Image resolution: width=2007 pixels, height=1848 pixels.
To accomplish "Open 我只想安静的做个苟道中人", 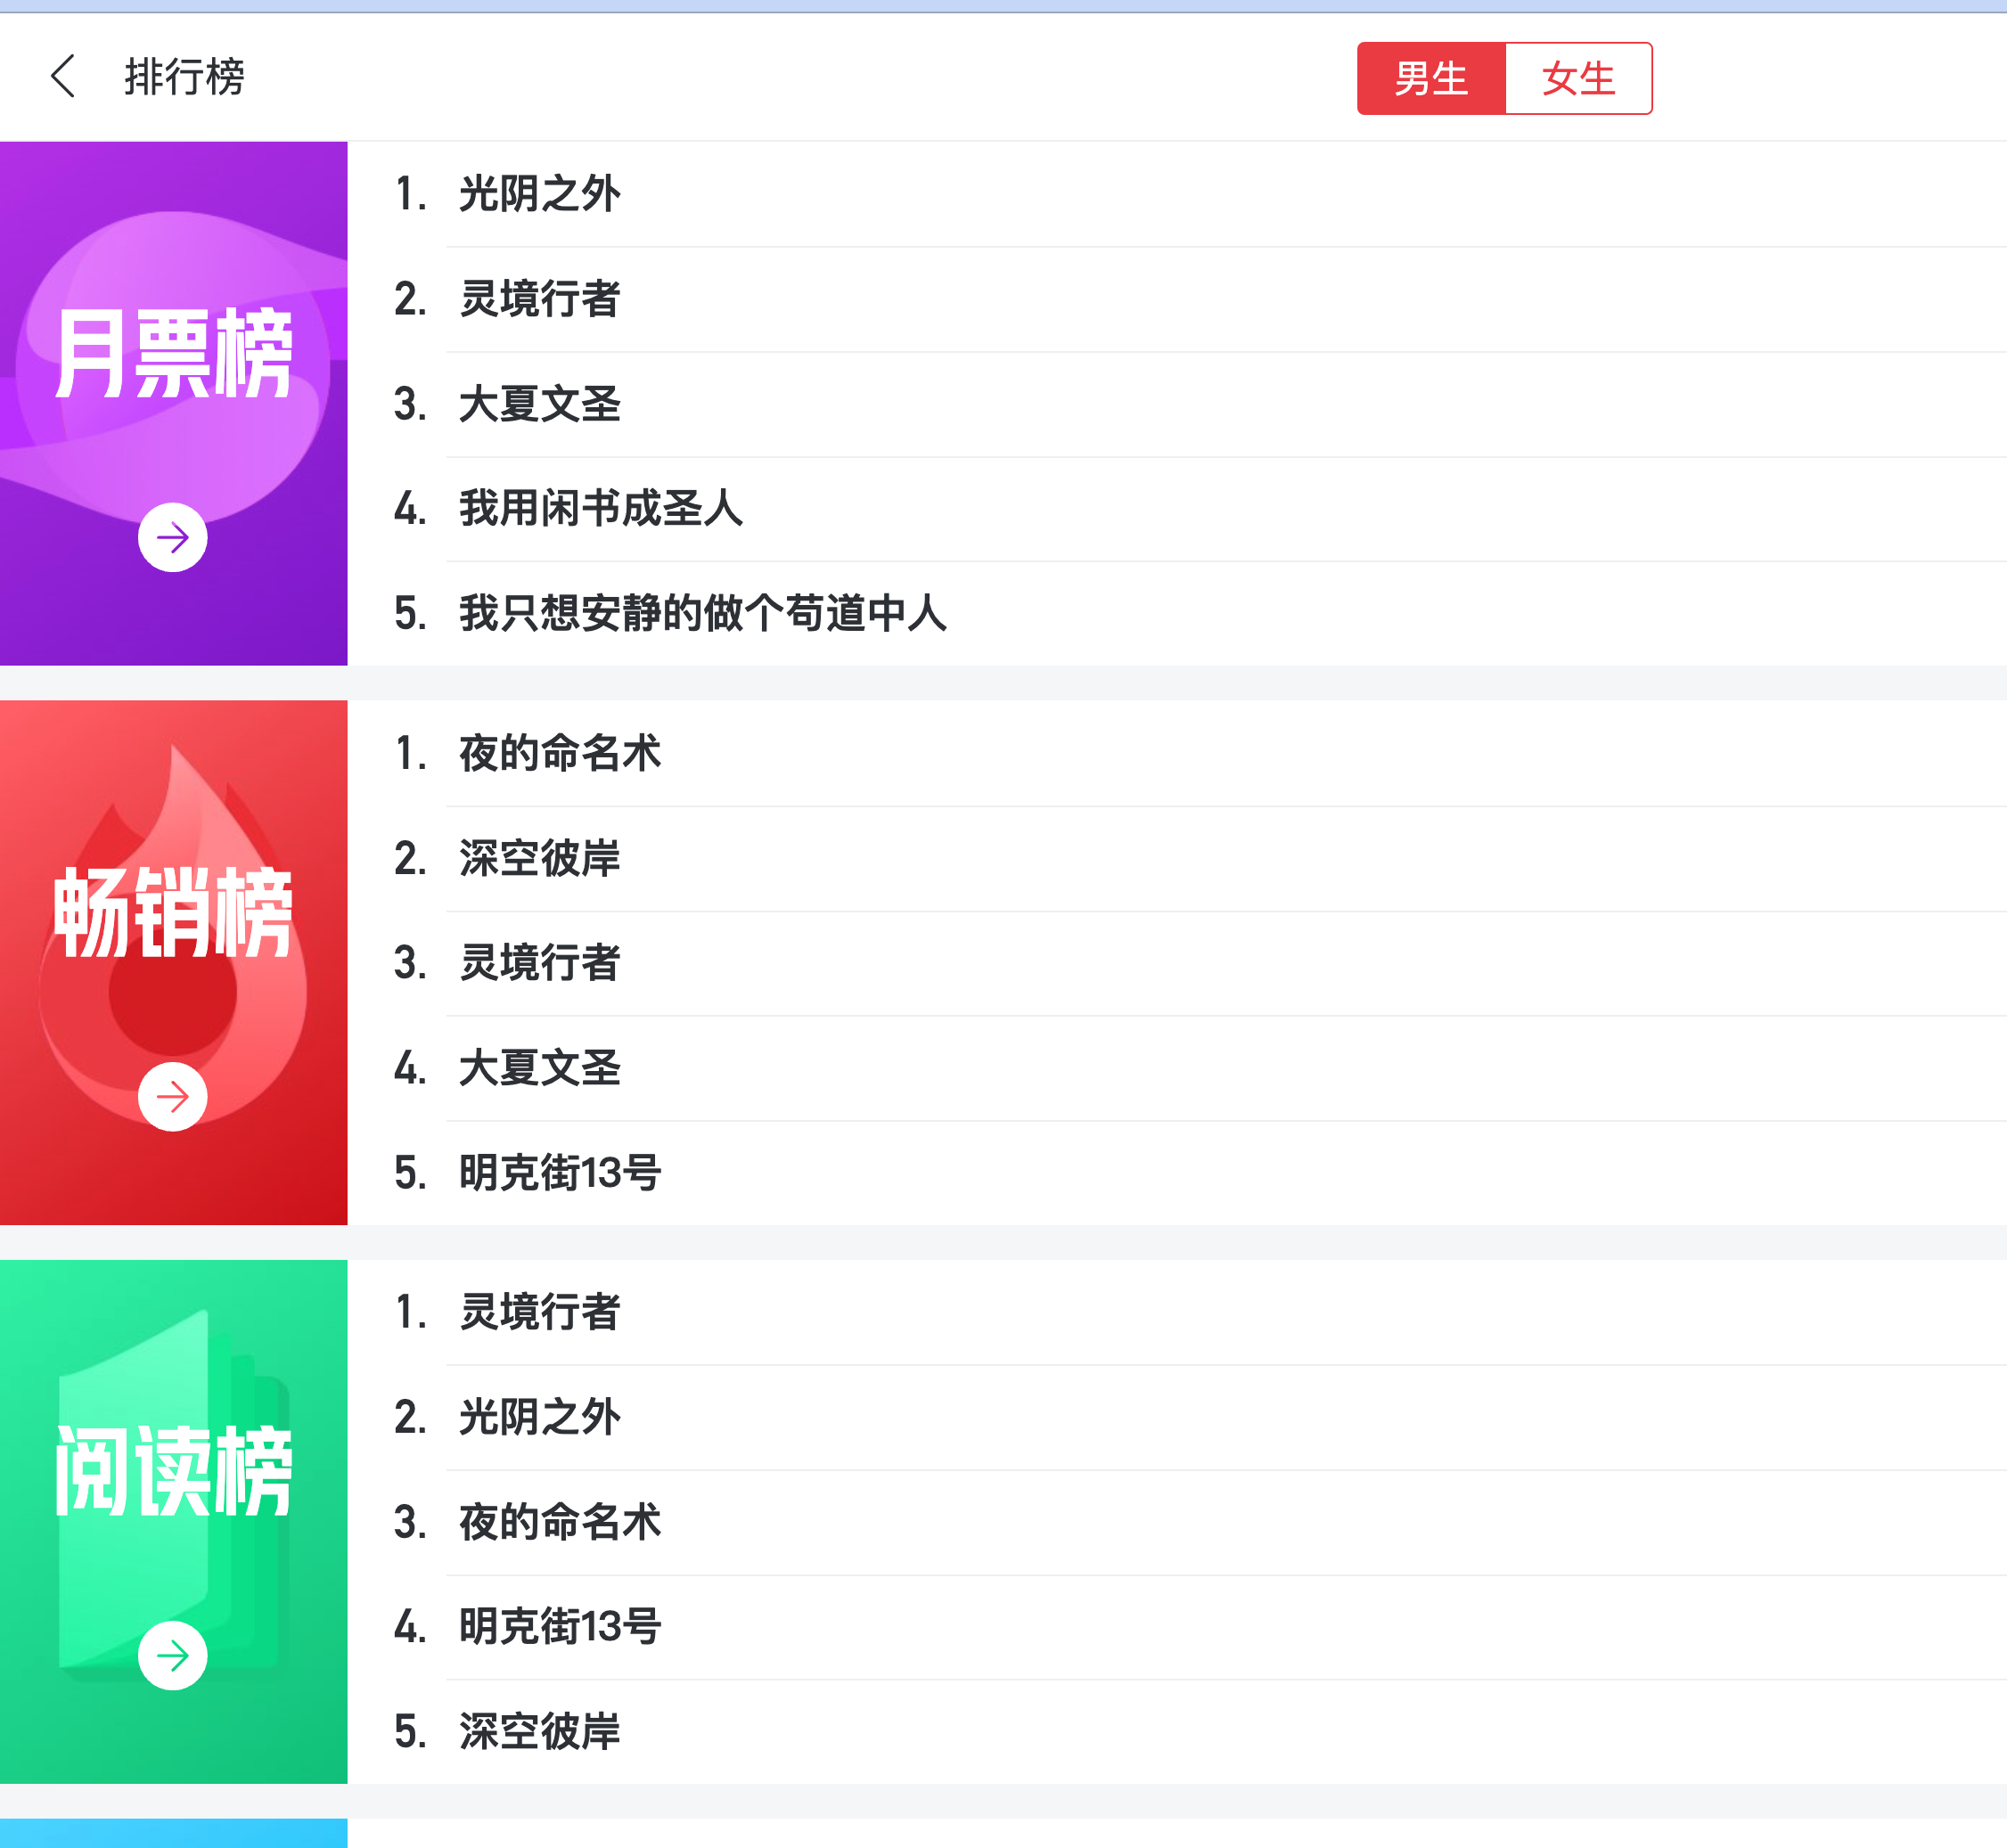I will (x=702, y=613).
